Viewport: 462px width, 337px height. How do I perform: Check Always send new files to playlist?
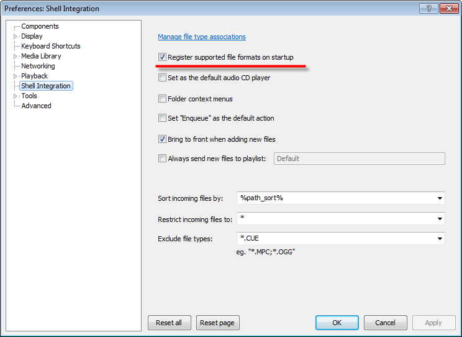point(163,159)
